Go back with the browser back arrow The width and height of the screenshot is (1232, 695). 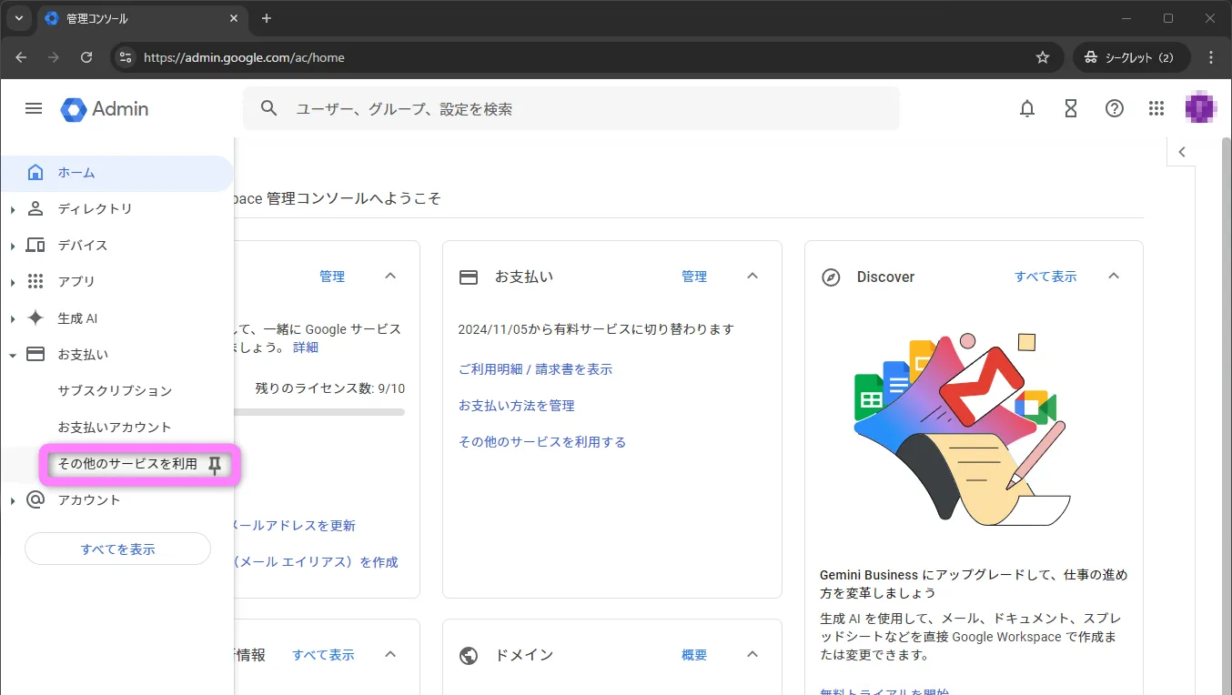point(21,57)
